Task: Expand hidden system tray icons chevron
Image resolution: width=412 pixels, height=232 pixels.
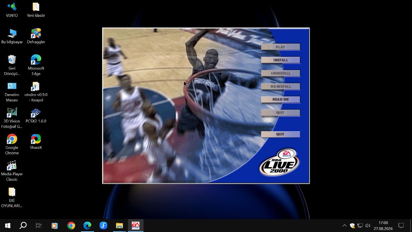Action: click(x=344, y=225)
